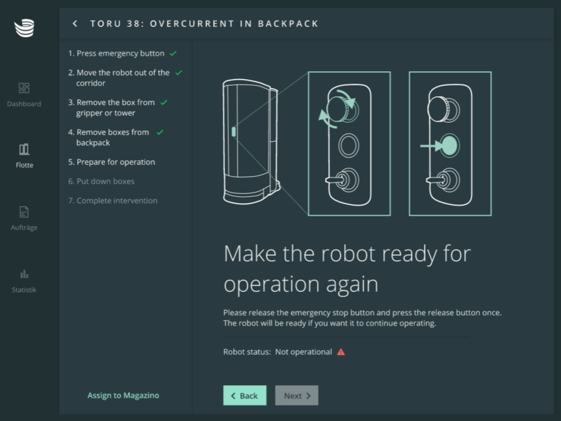
Task: Click the chevron on the Back button
Action: coord(234,396)
